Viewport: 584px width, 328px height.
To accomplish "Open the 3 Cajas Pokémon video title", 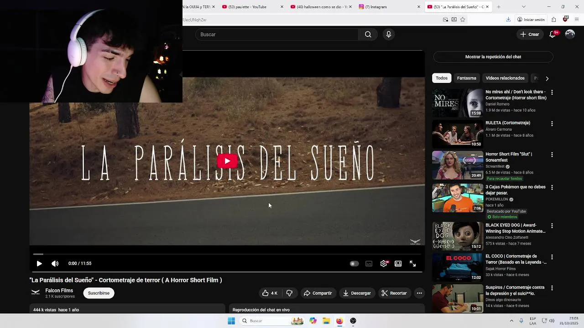I will click(516, 190).
